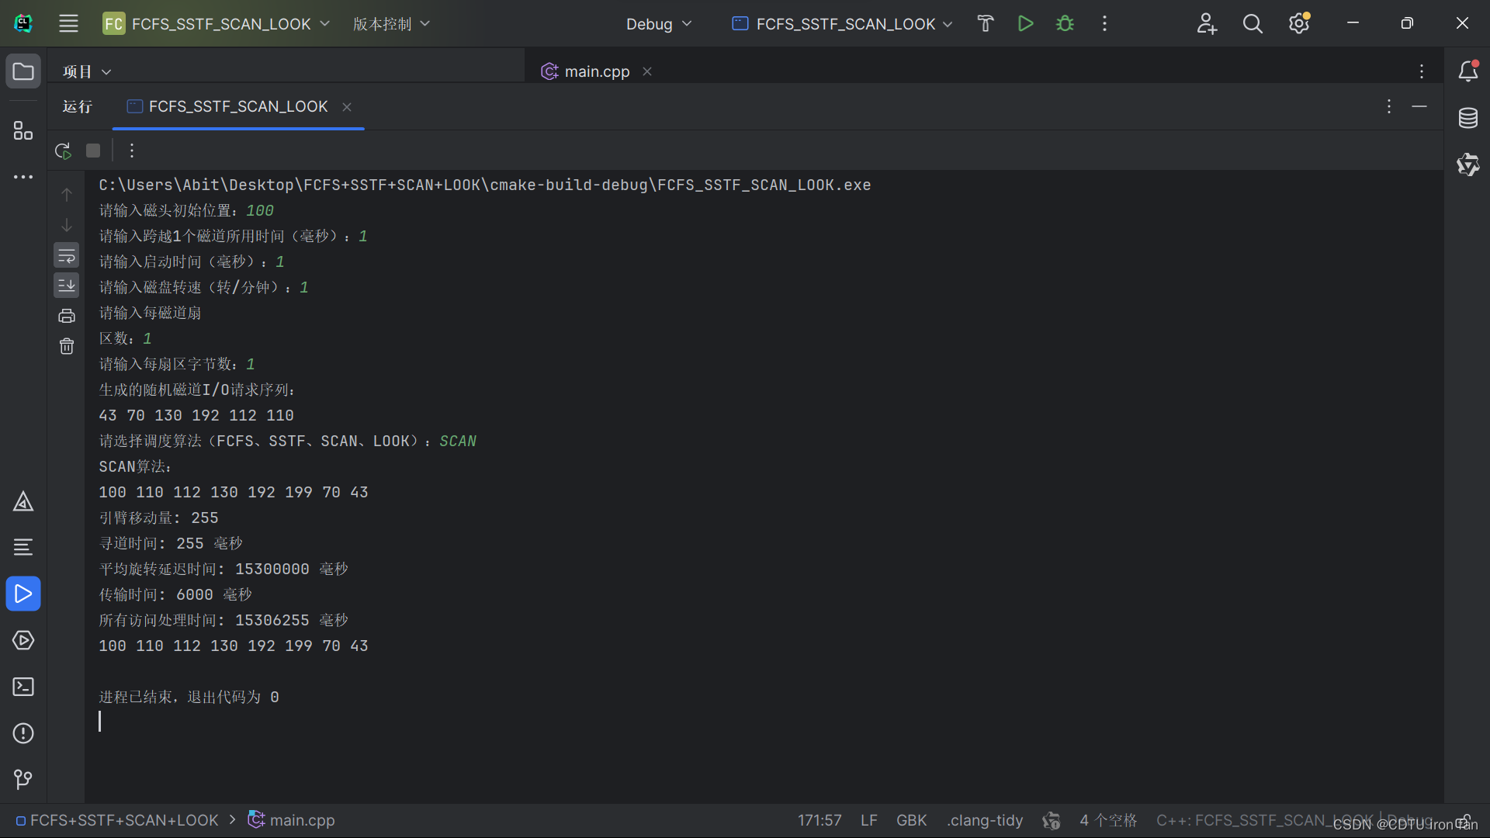Run the program with green play button
Image resolution: width=1490 pixels, height=838 pixels.
pyautogui.click(x=1025, y=23)
